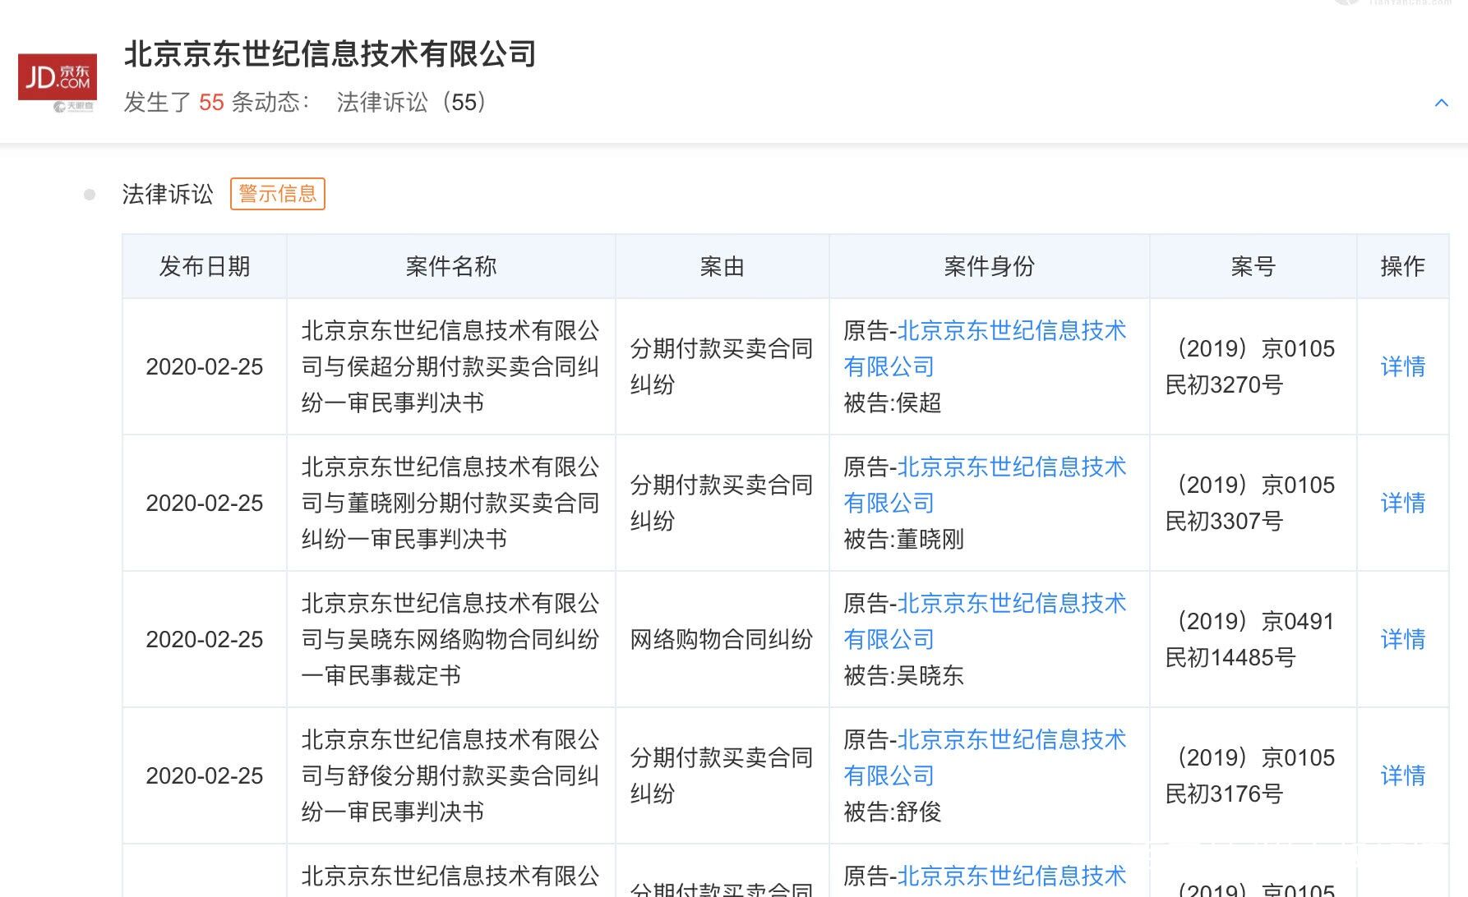Click the 55 dynamic count number
Viewport: 1468px width, 897px height.
[211, 102]
